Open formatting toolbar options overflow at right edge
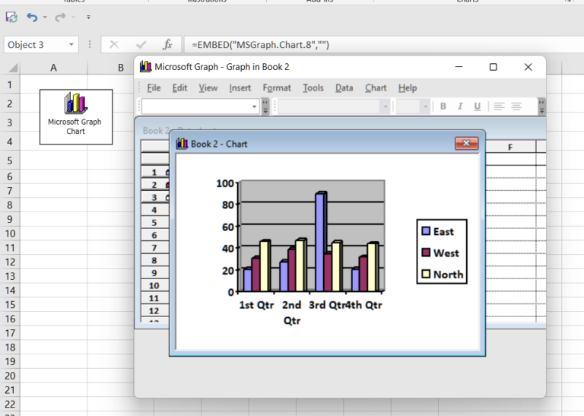 point(541,106)
